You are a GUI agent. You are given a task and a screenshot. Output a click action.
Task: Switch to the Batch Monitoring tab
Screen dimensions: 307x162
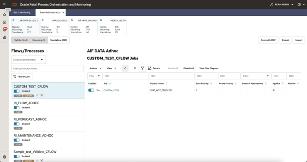click(22, 12)
